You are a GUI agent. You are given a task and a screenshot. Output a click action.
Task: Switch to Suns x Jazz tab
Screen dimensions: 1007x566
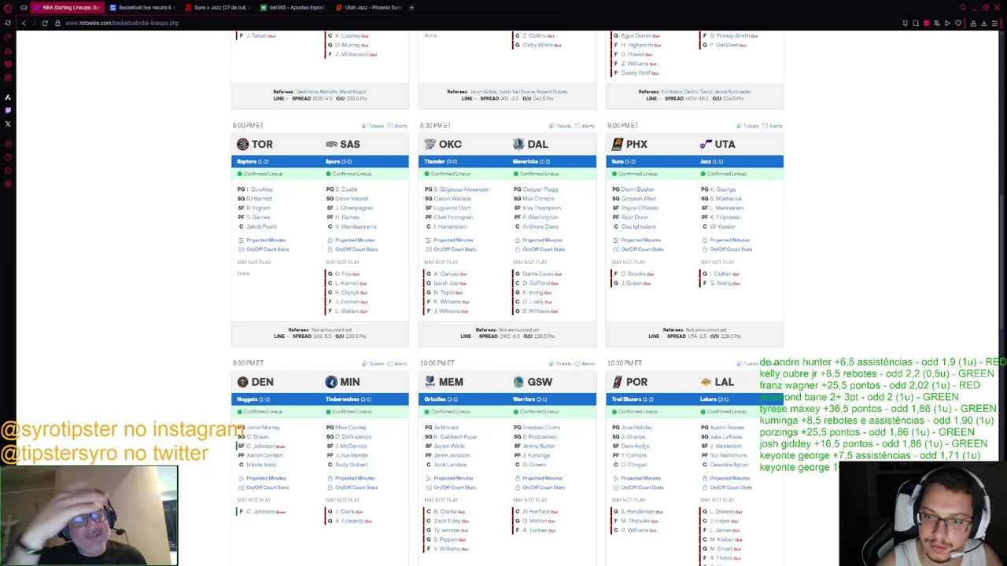(x=218, y=7)
